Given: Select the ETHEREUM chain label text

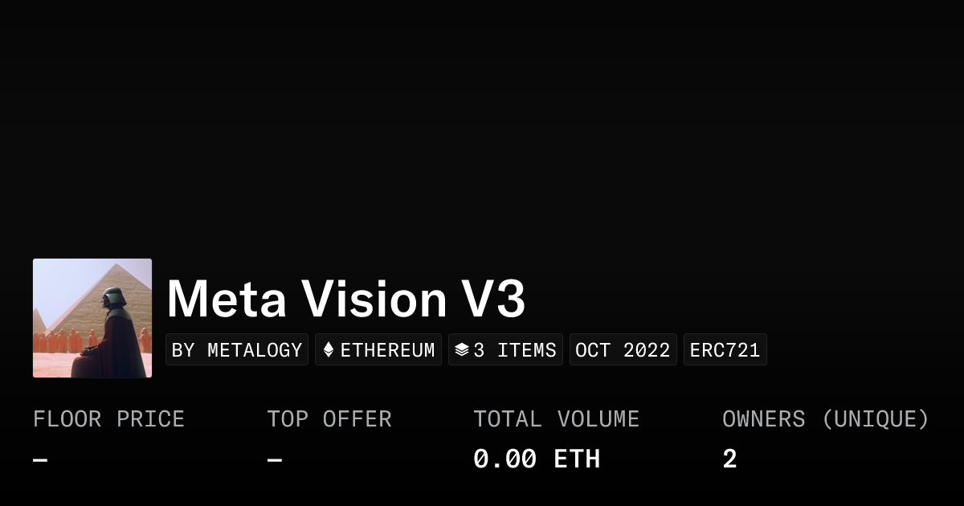Looking at the screenshot, I should (x=387, y=350).
